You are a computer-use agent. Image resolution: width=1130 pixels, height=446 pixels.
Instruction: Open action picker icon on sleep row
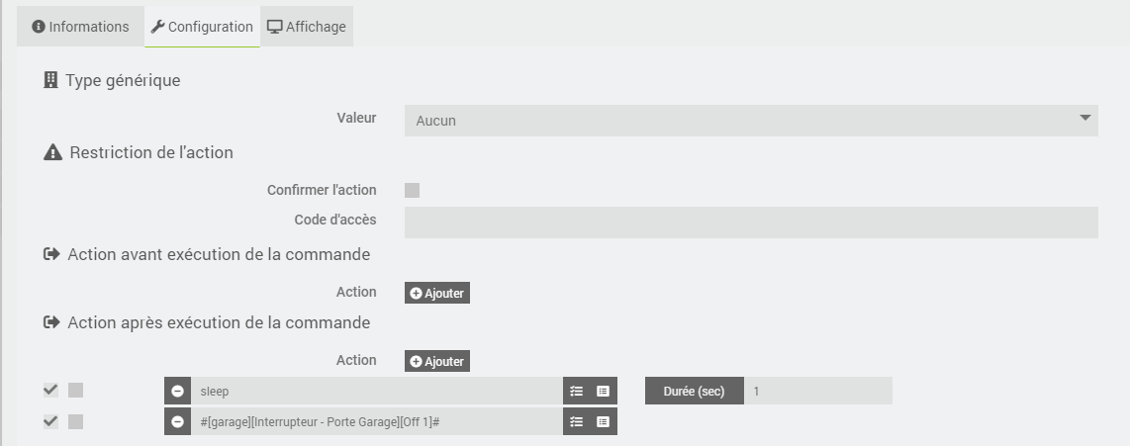click(577, 392)
